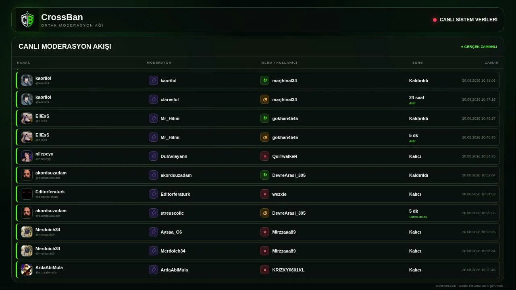516x290 pixels.
Task: Click the moderator badge icon next to clareslol
Action: pyautogui.click(x=153, y=99)
